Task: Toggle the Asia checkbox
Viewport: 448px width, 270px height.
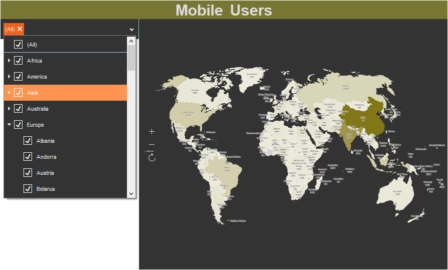Action: click(18, 93)
